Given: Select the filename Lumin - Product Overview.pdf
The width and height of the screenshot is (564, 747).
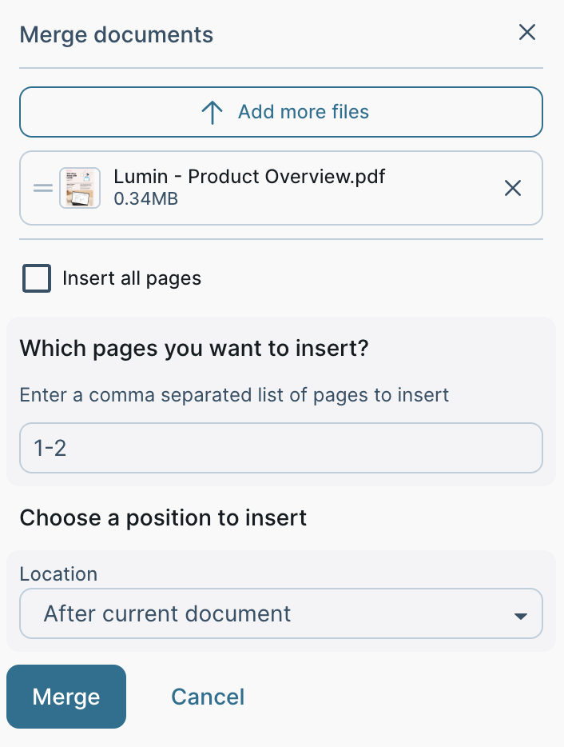Looking at the screenshot, I should click(250, 176).
